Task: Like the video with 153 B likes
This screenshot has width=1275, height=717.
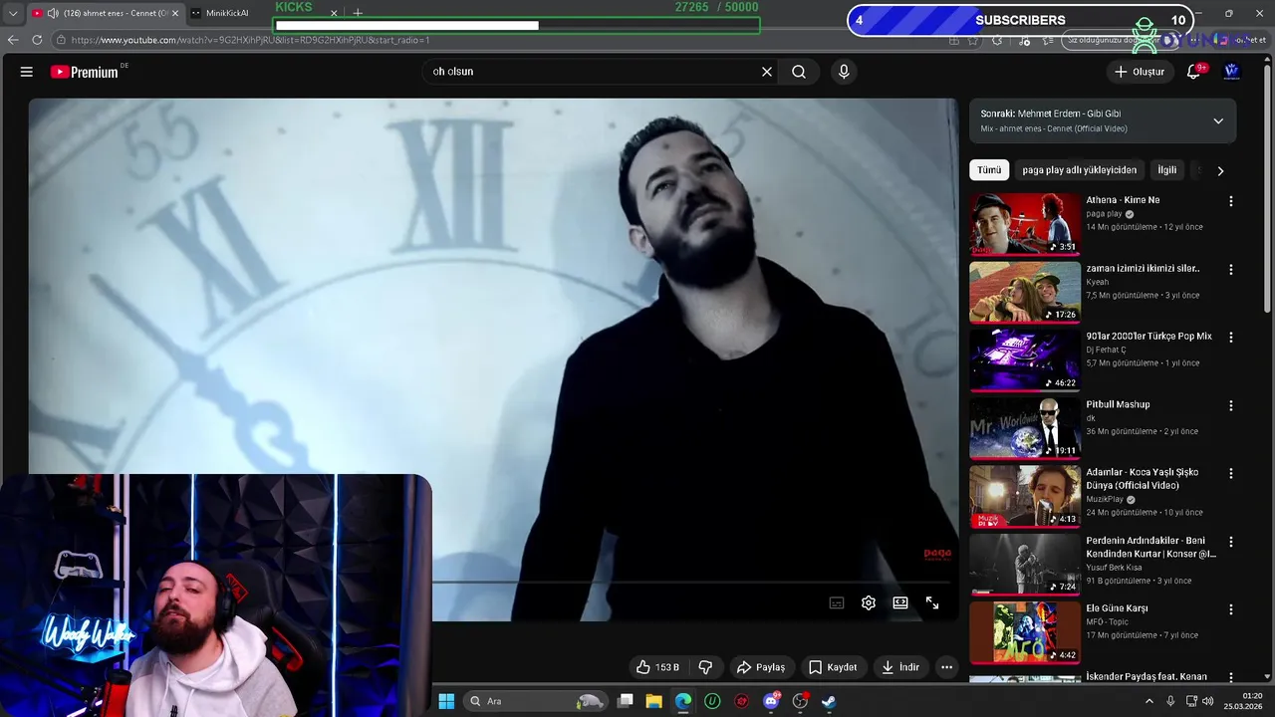Action: click(x=657, y=667)
